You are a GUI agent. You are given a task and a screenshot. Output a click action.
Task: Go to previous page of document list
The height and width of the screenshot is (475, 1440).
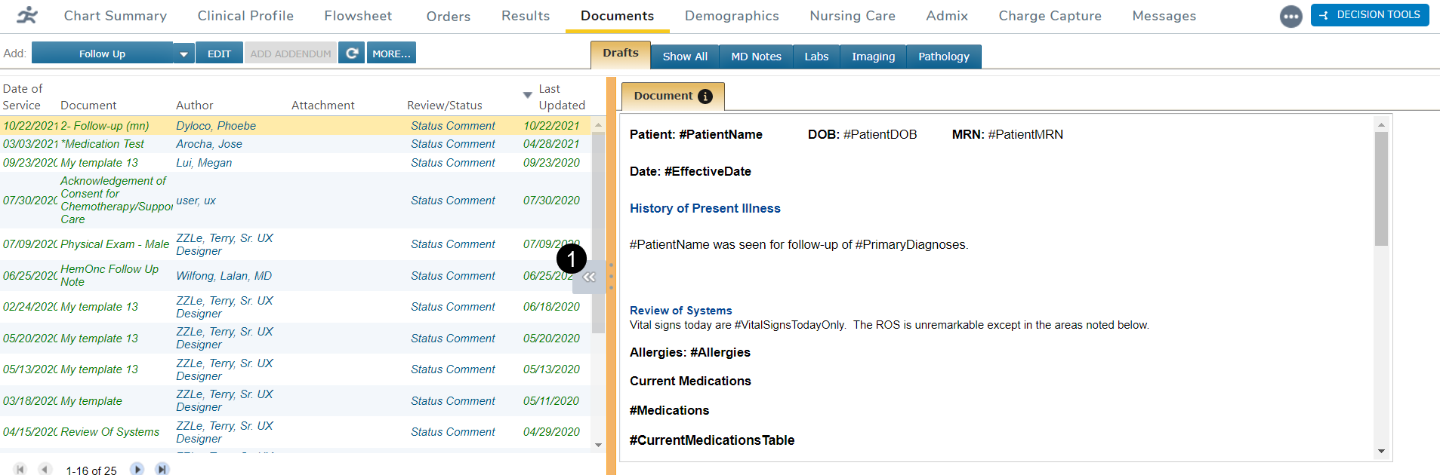tap(45, 469)
